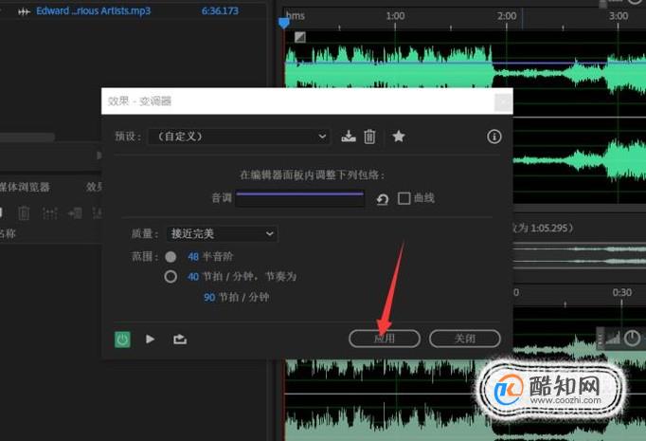Select the 半音阶 semitones range radio button
The width and height of the screenshot is (646, 441).
[170, 257]
